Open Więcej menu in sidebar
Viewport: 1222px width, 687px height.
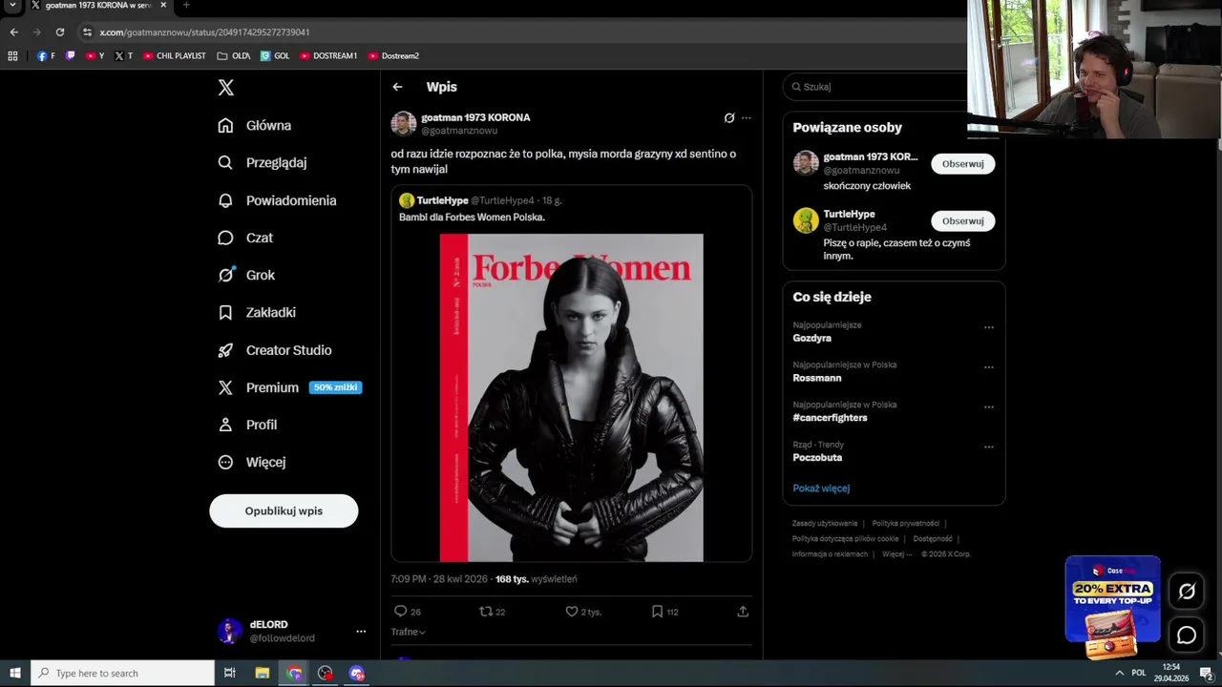(252, 462)
